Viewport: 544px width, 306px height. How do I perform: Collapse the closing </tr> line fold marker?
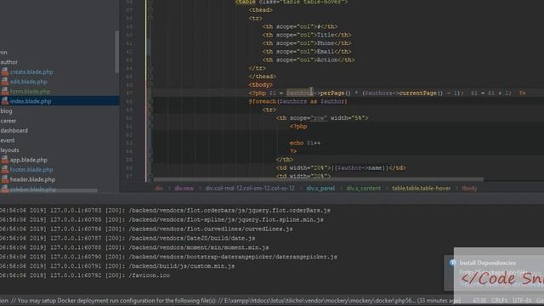[x=151, y=68]
